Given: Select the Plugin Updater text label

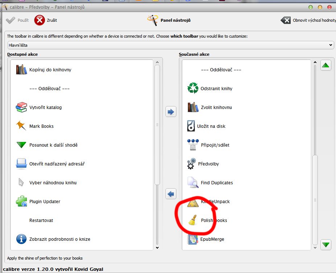Looking at the screenshot, I should pos(45,201).
